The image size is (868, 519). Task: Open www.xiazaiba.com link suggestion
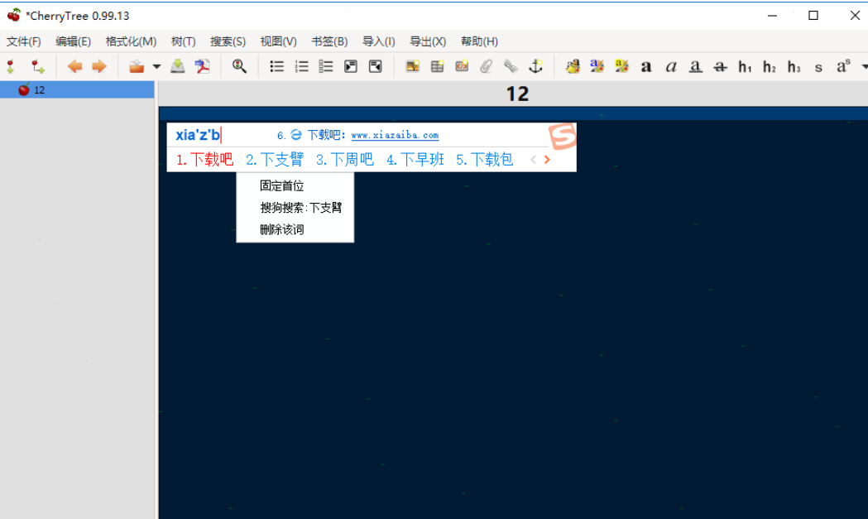[x=395, y=135]
